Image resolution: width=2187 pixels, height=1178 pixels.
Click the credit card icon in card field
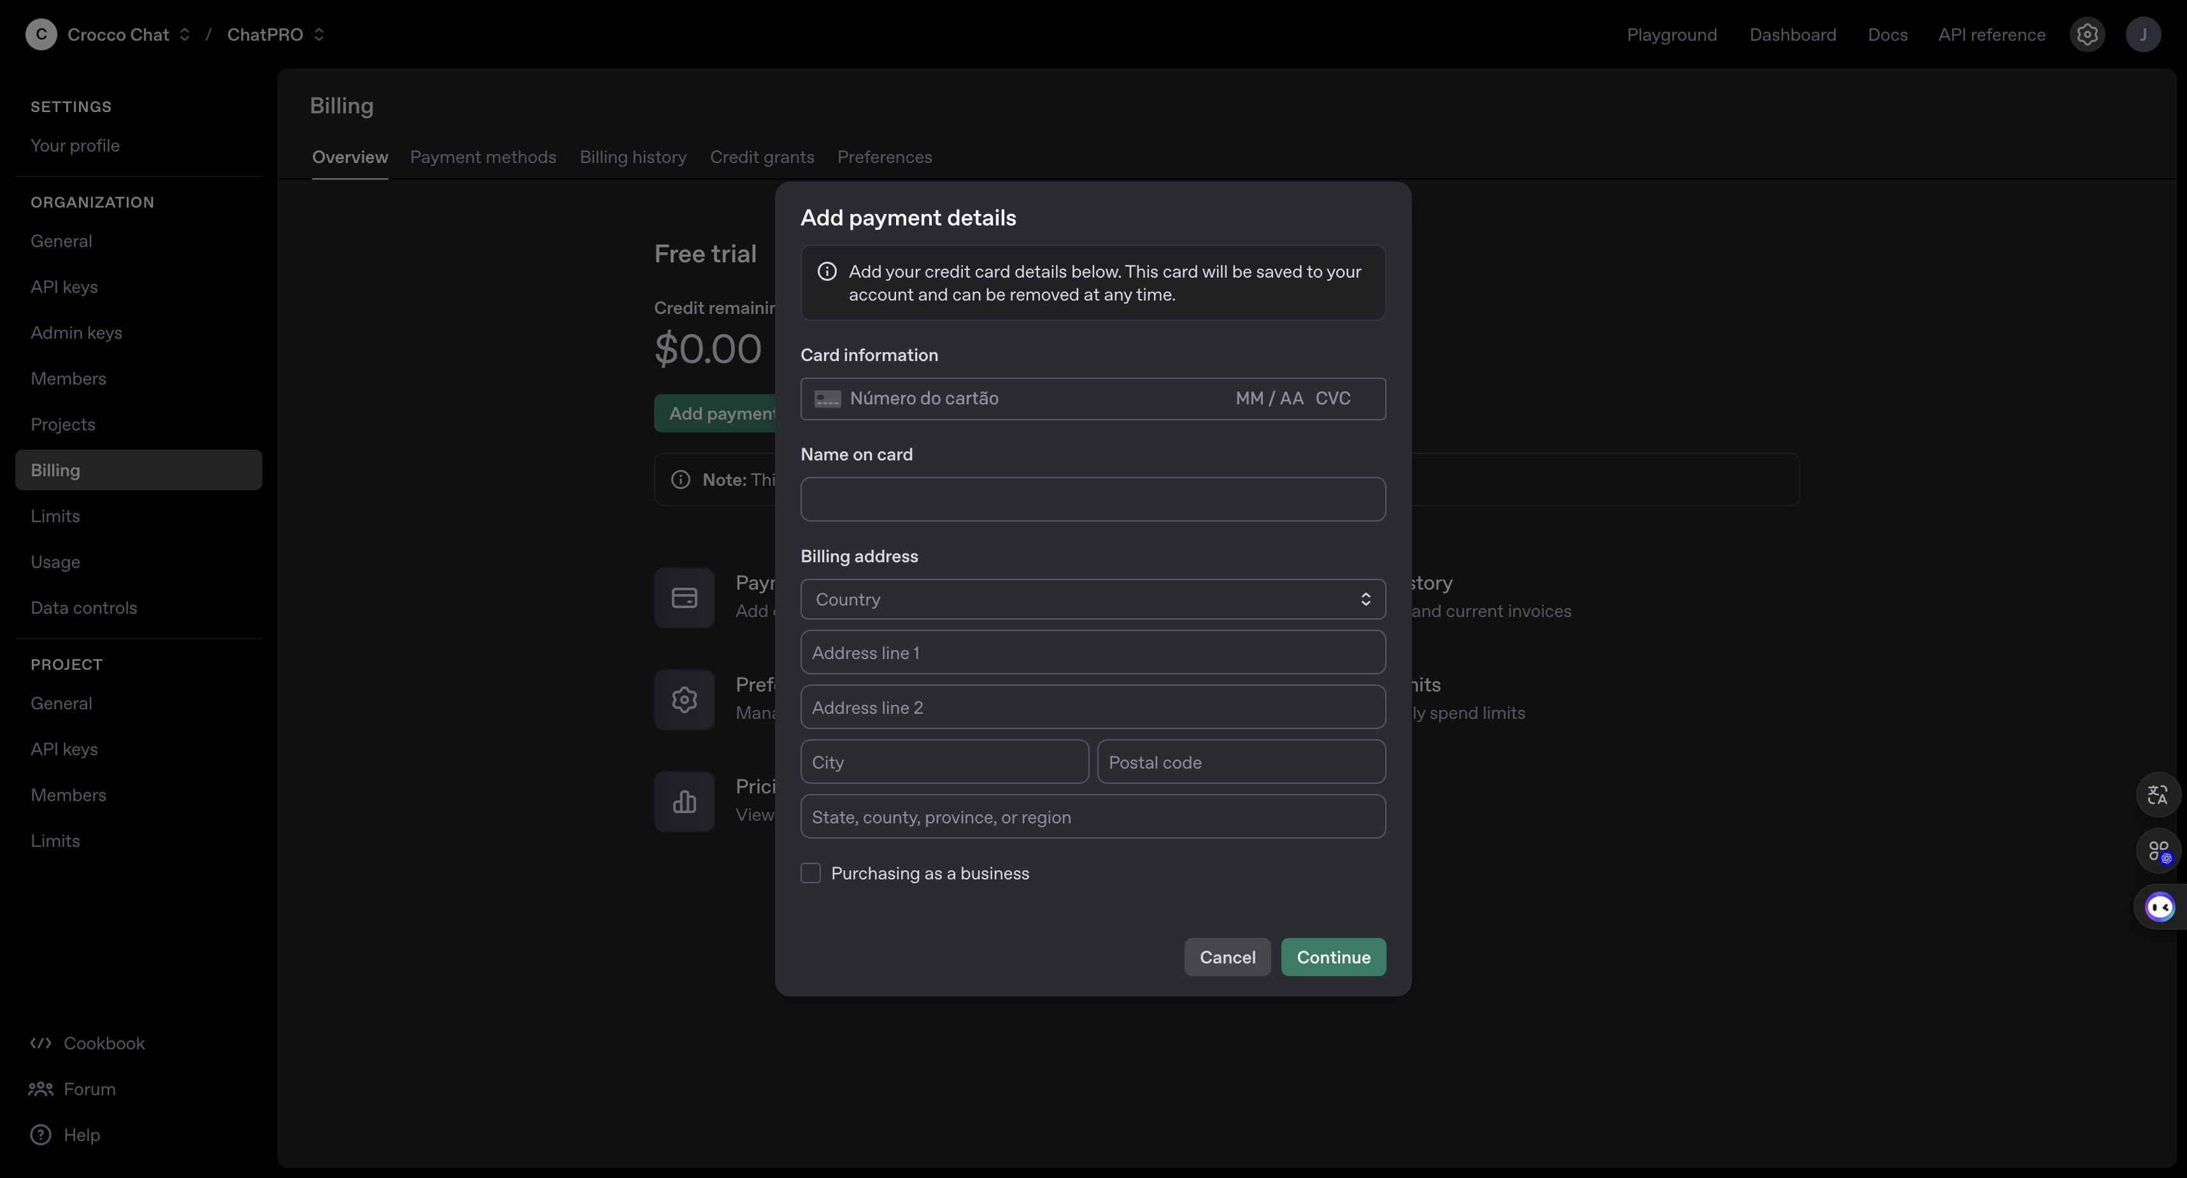[827, 399]
